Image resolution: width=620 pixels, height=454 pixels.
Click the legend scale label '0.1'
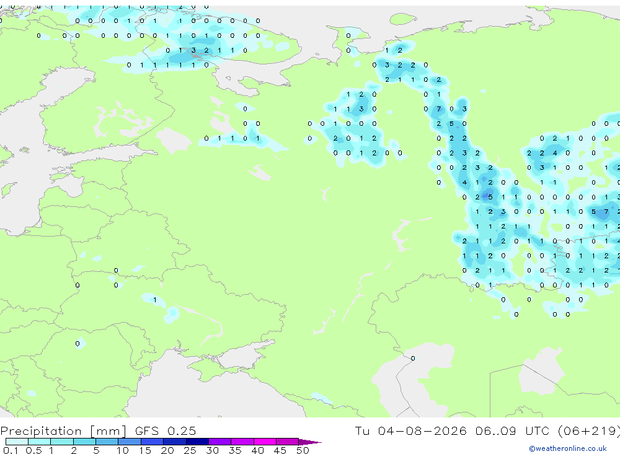[11, 450]
